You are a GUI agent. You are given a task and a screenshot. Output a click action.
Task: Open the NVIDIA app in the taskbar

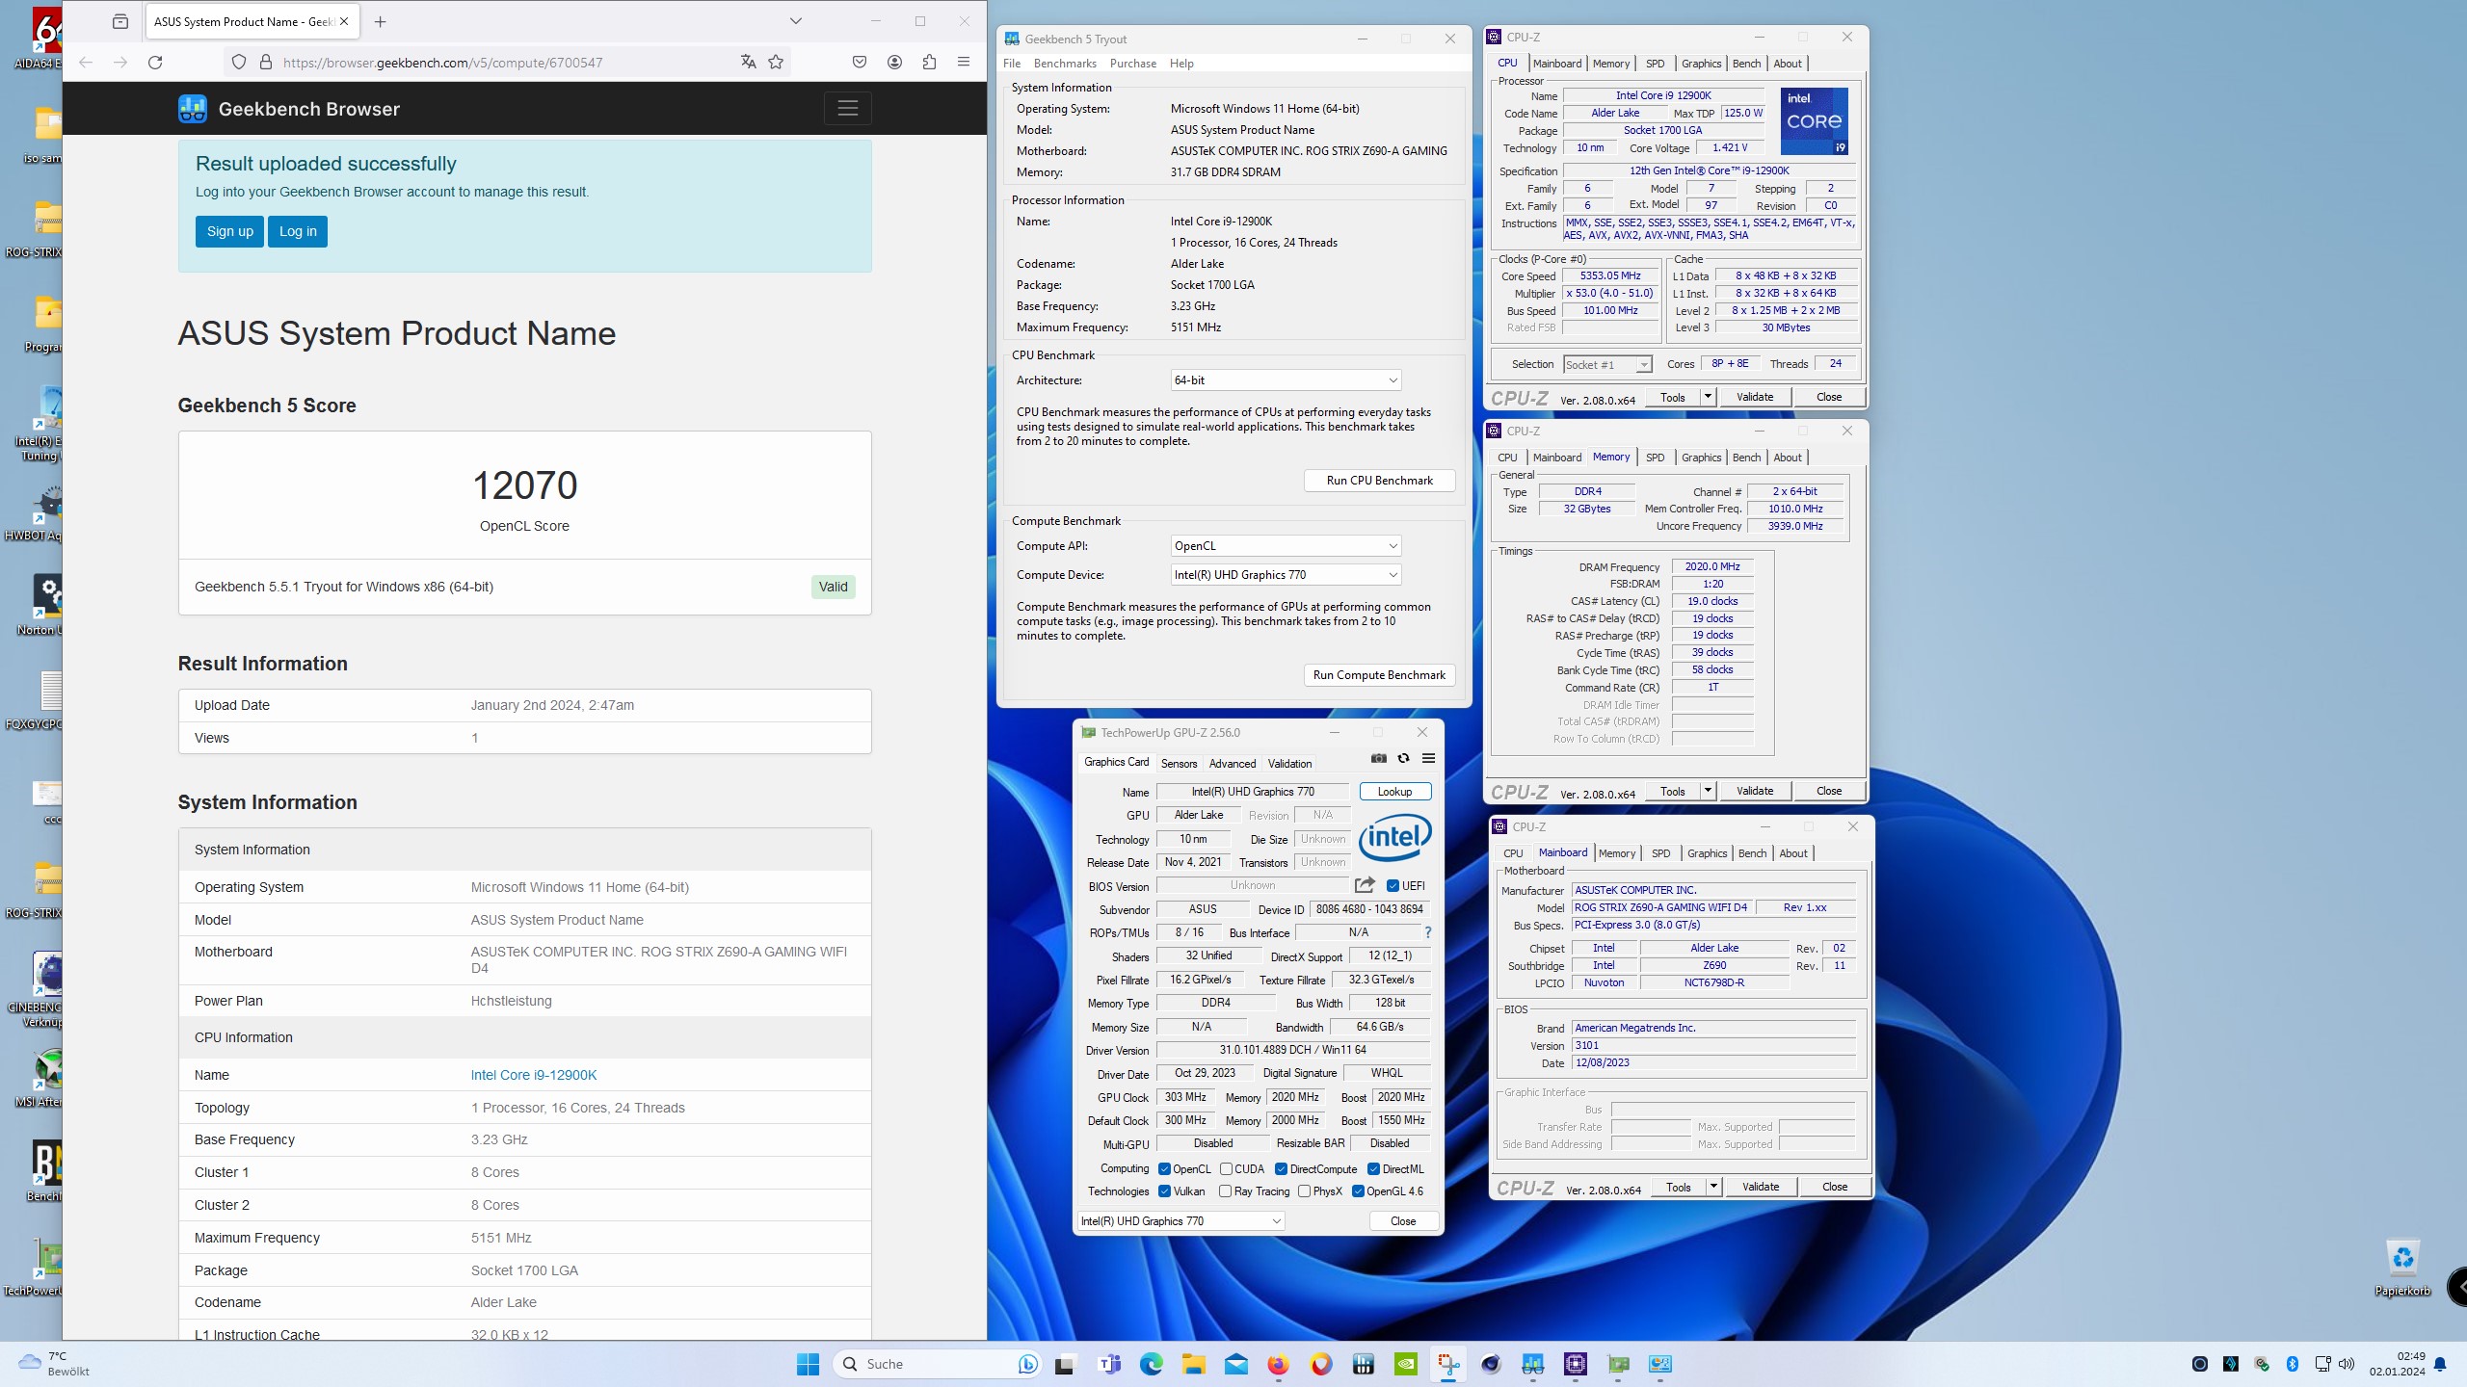pos(1406,1364)
